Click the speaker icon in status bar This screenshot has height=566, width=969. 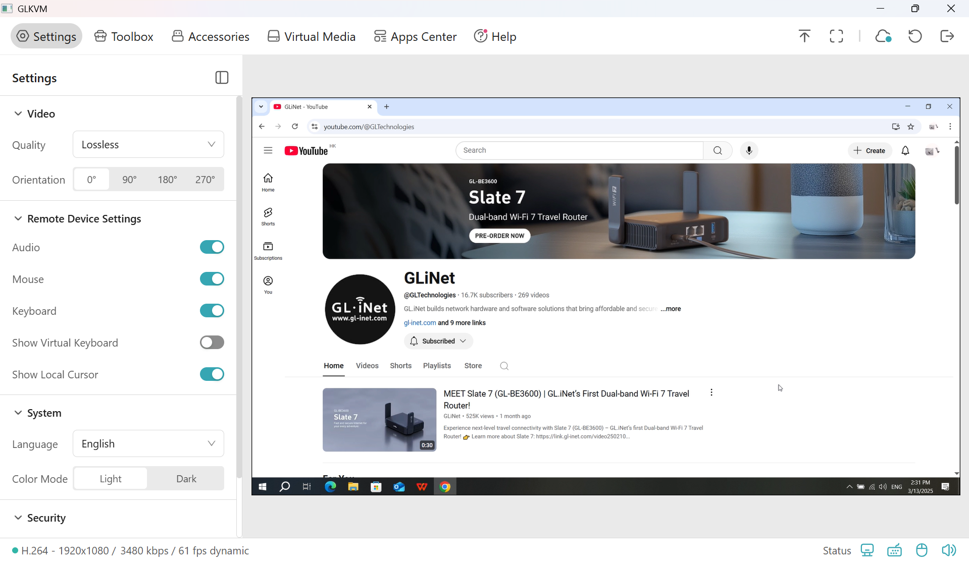click(949, 550)
